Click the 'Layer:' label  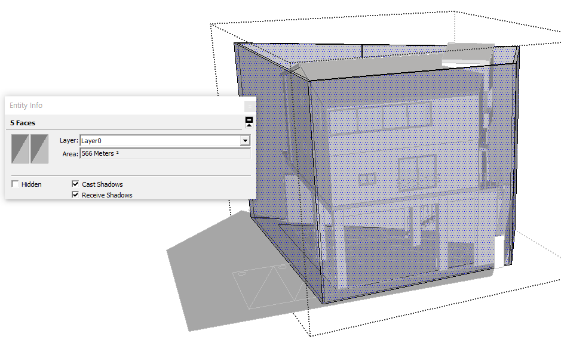click(69, 140)
